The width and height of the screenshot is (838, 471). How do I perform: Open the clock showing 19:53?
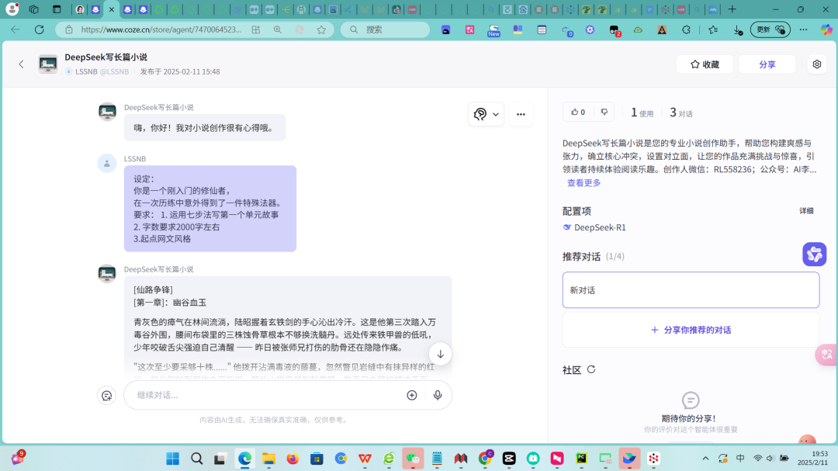(812, 458)
